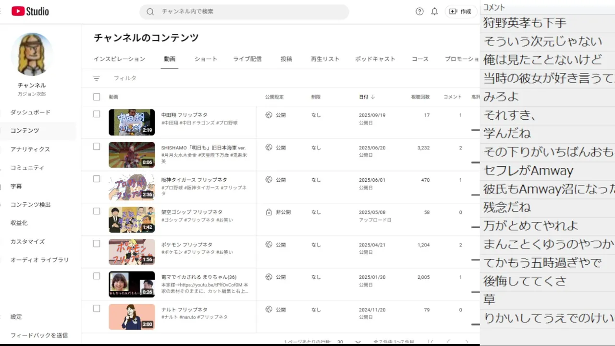Select the checkbox for 架空ゴシップ フリップネタ

click(x=97, y=211)
